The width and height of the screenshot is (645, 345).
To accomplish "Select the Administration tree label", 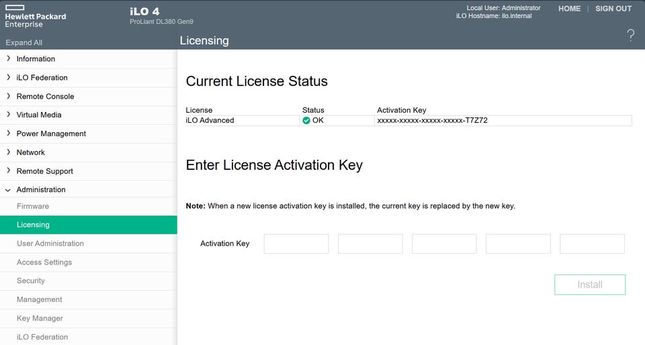I will click(x=41, y=189).
